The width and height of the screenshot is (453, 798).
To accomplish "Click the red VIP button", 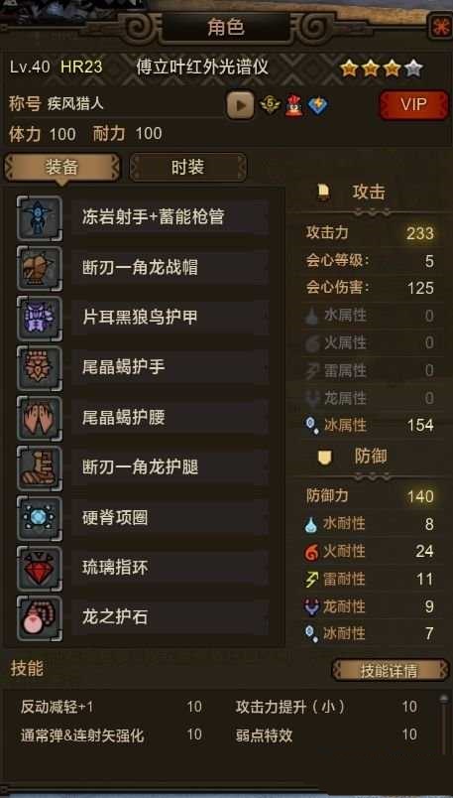I will click(x=413, y=105).
